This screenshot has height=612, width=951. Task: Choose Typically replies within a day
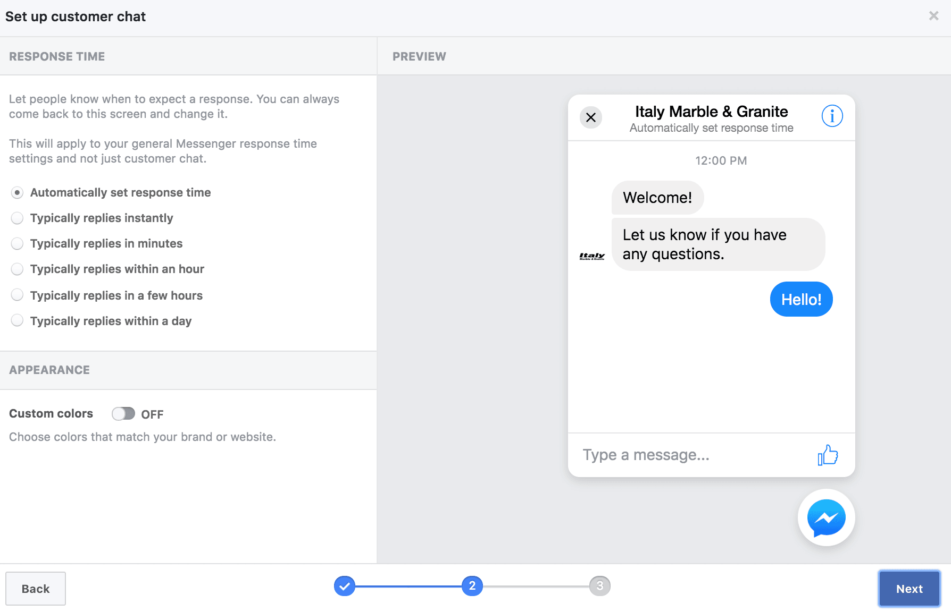[x=17, y=320]
